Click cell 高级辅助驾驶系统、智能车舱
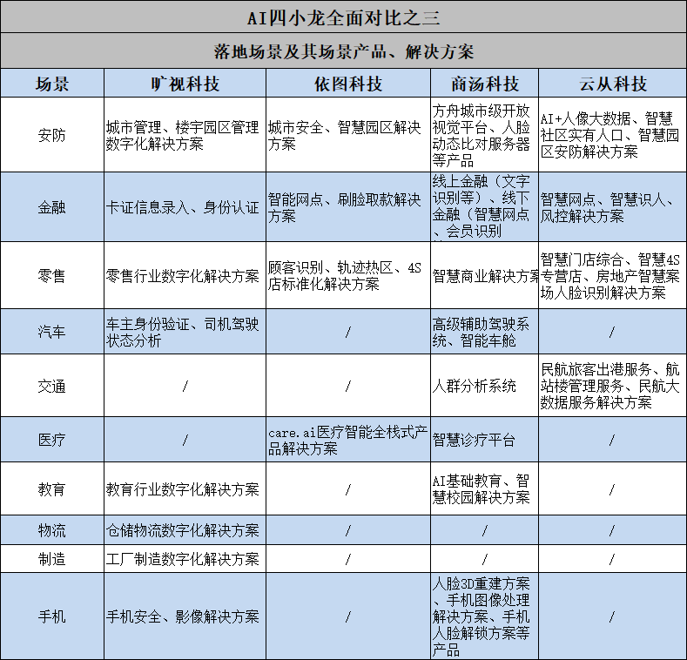The width and height of the screenshot is (687, 660). coord(485,332)
